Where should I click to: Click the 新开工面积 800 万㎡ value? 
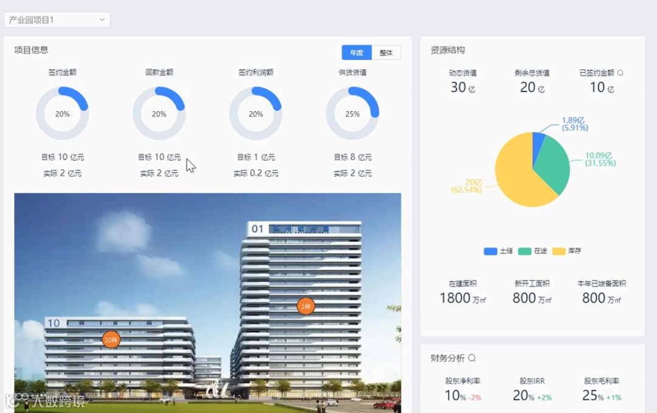(x=532, y=298)
